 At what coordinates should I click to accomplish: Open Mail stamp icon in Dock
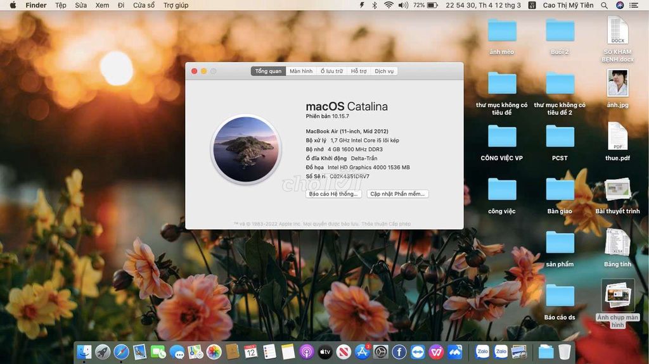(139, 352)
